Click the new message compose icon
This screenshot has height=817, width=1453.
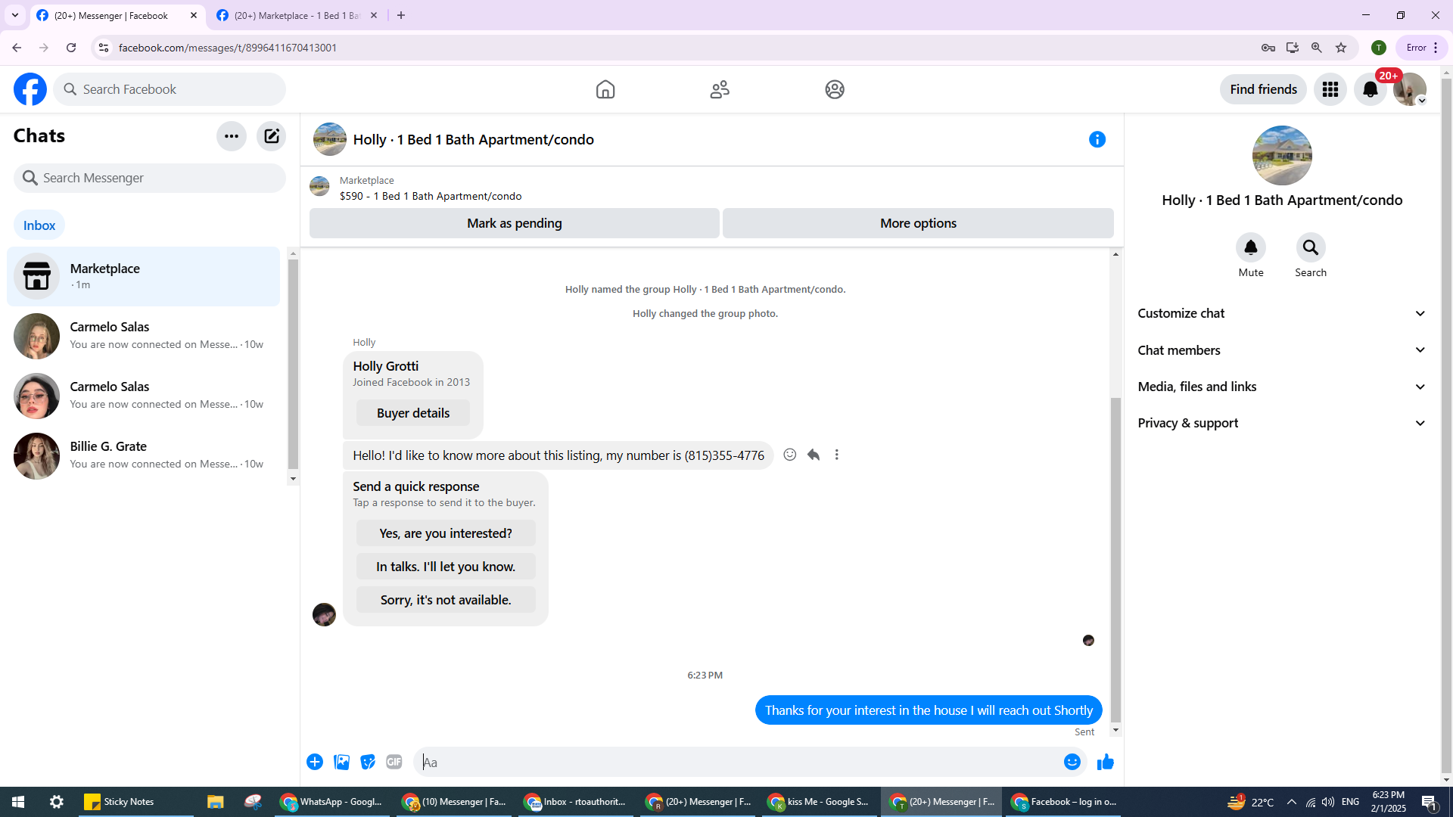pyautogui.click(x=271, y=136)
